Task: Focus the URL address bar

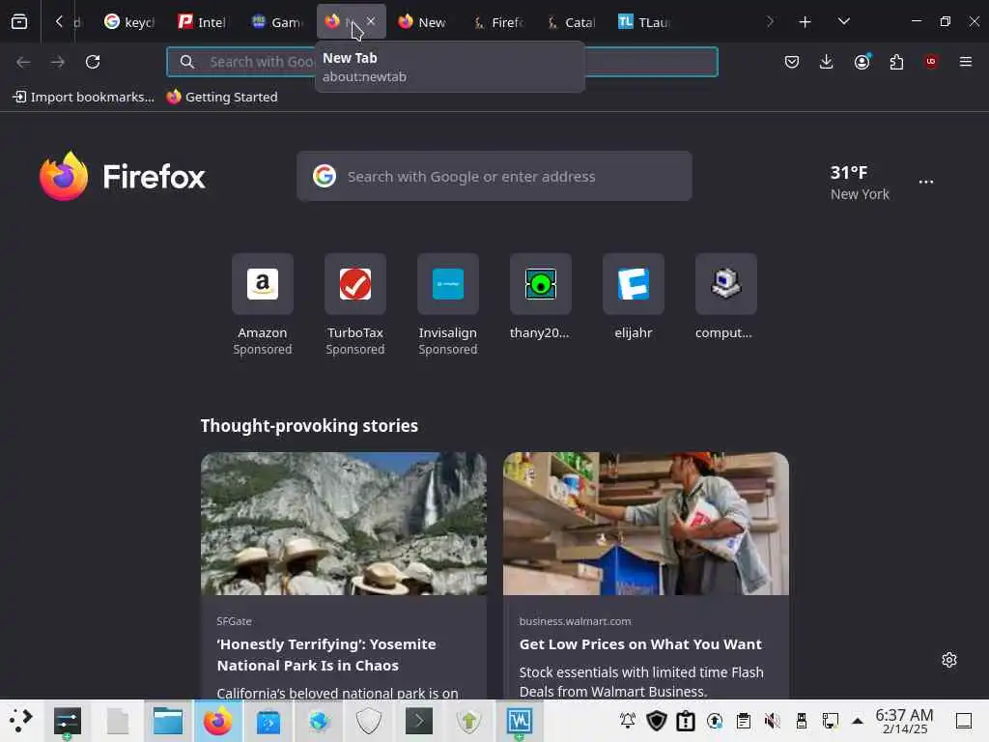Action: coord(442,62)
